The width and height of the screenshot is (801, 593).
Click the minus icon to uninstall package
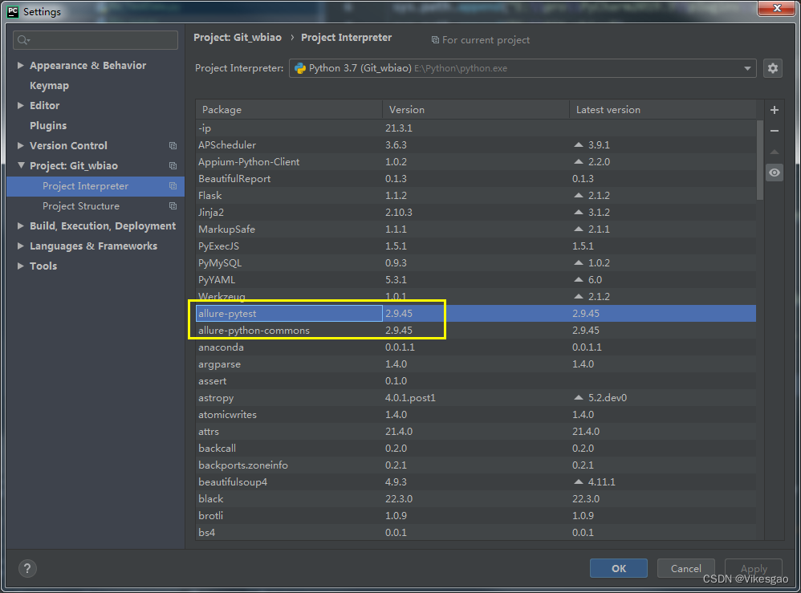tap(775, 131)
